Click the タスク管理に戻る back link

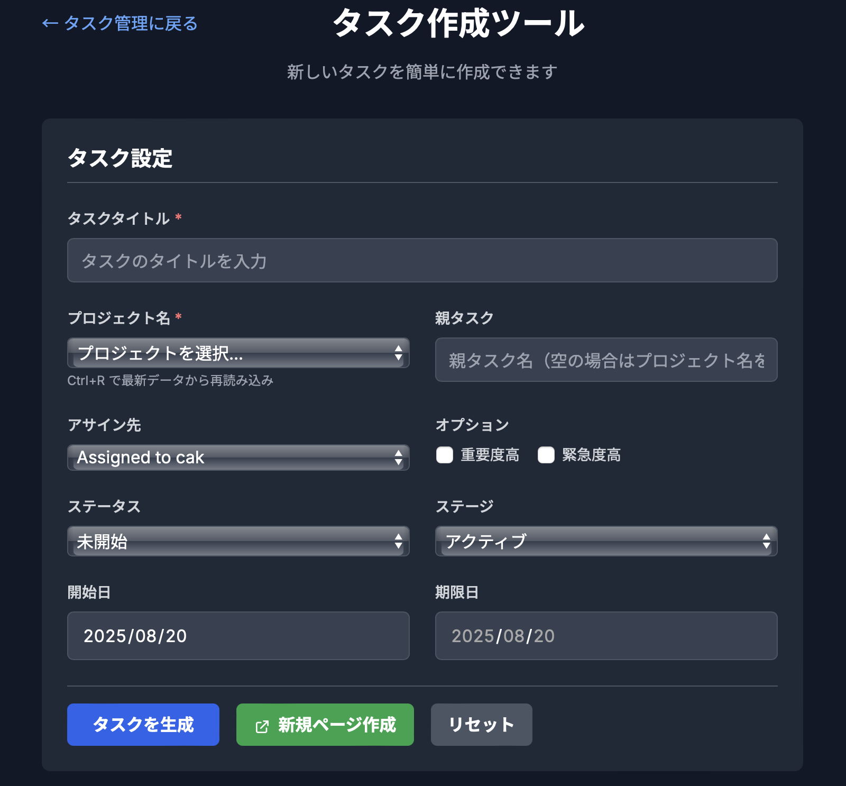[x=120, y=24]
